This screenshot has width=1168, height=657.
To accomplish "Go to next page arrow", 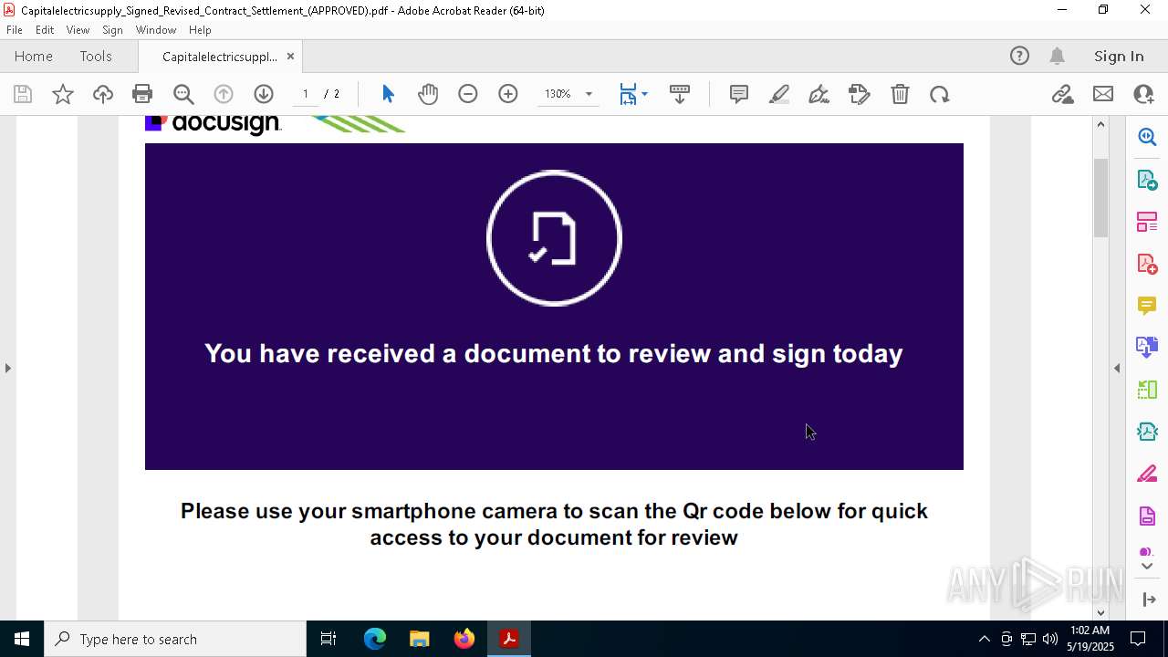I will coord(264,94).
